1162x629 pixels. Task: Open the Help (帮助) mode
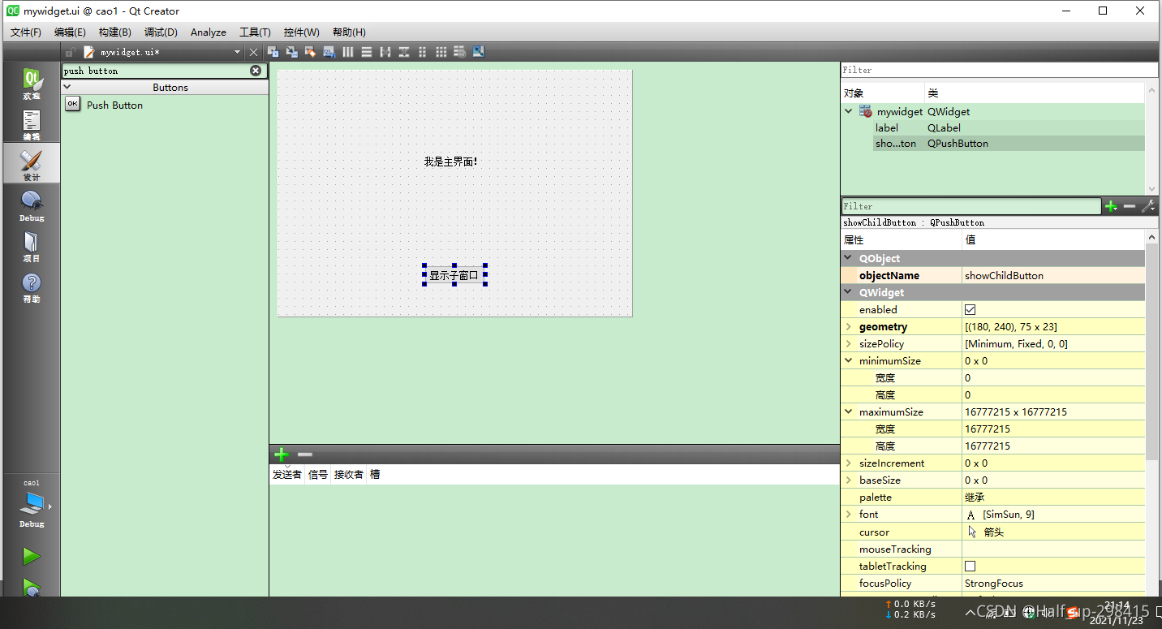pyautogui.click(x=31, y=287)
